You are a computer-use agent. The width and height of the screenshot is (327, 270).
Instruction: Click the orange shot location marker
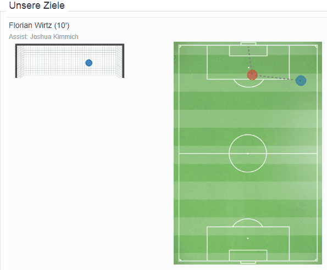click(252, 75)
